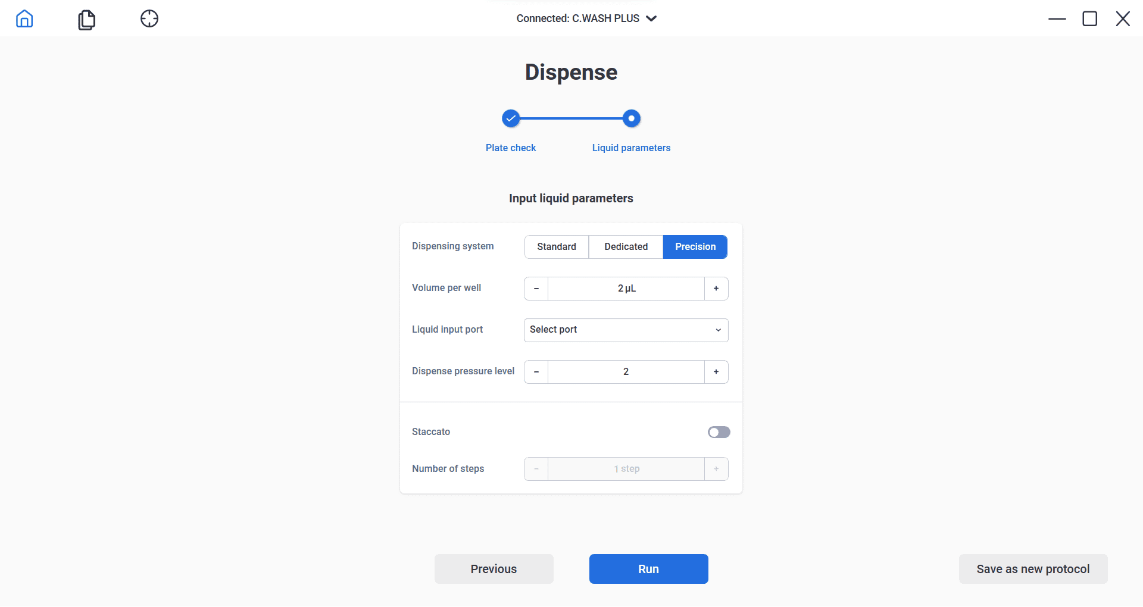
Task: Decrease volume per well with minus
Action: tap(536, 289)
